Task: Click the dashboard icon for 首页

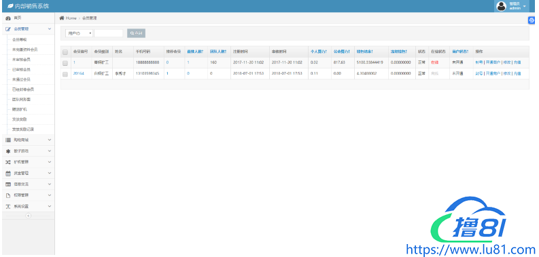Action: tap(8, 18)
